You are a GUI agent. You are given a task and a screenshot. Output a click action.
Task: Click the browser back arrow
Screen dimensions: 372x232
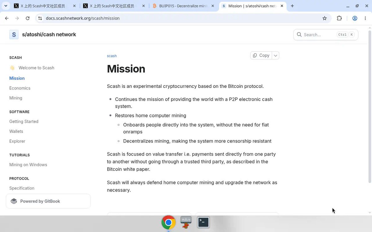7,18
